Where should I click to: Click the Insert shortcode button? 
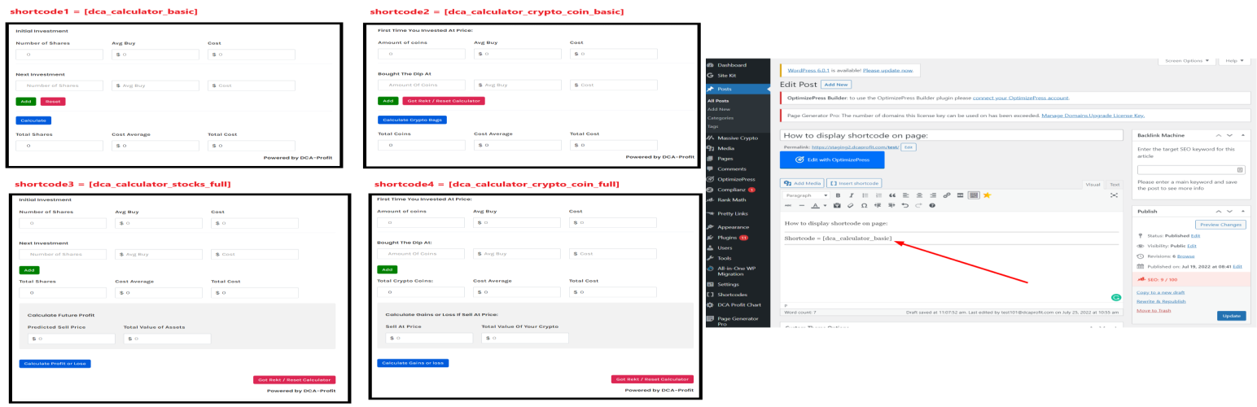(854, 183)
